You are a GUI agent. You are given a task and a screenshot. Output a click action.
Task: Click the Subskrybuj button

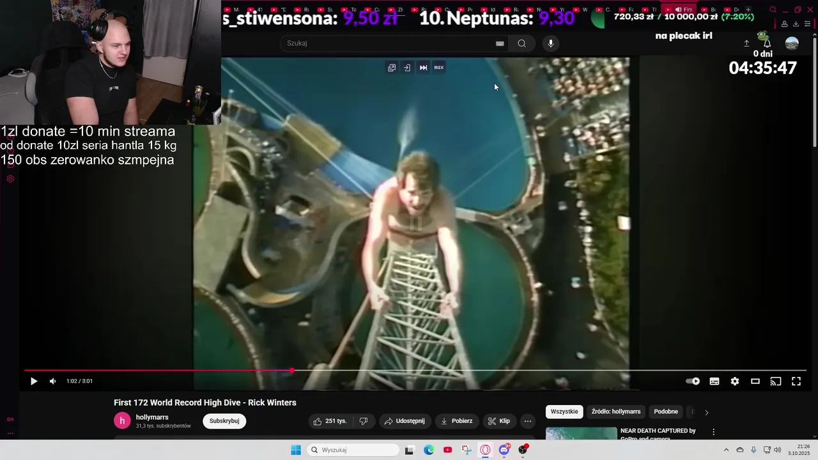224,421
